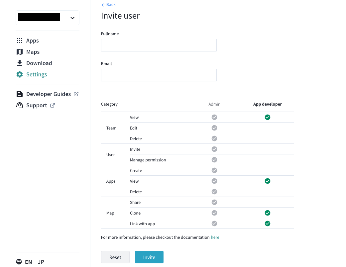Click the 'Link with app' row label
Screen dimensions: 346x267
click(x=142, y=223)
